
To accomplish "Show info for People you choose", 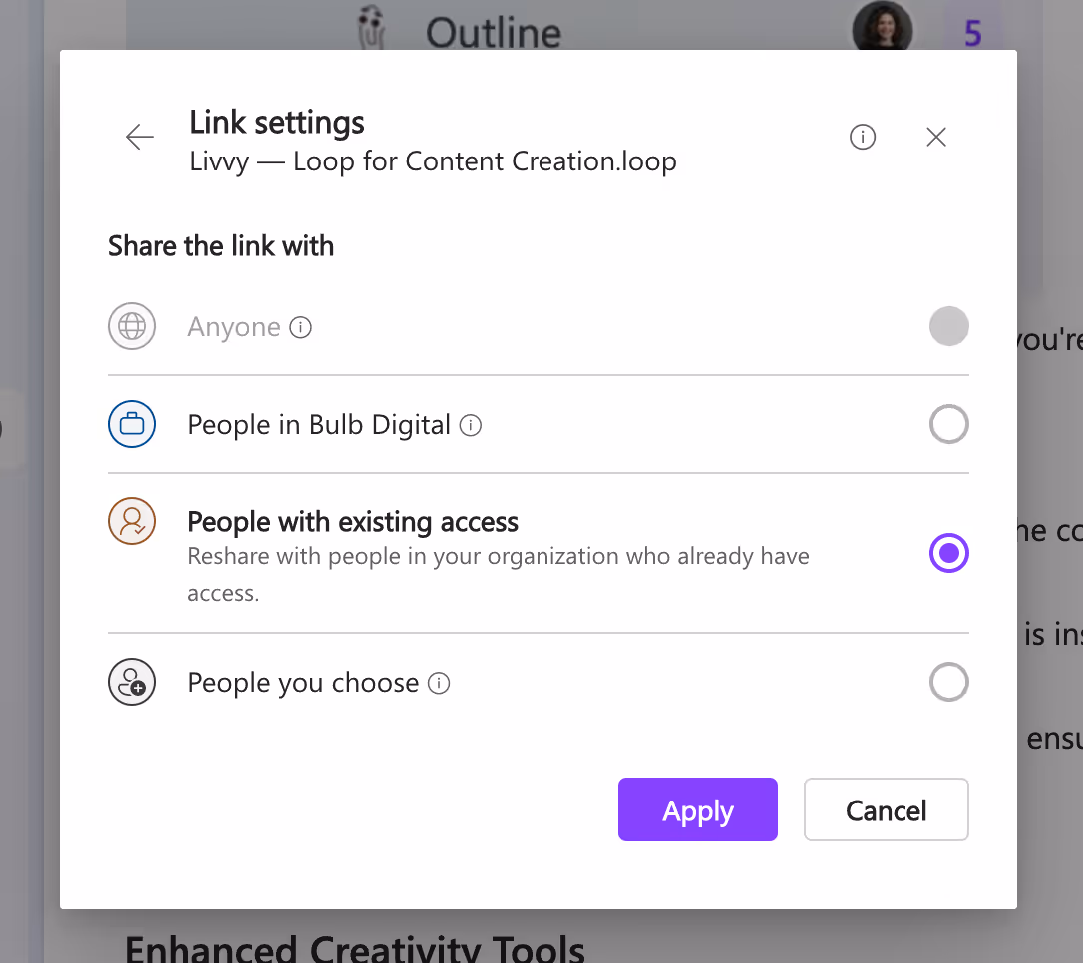I will tap(439, 683).
